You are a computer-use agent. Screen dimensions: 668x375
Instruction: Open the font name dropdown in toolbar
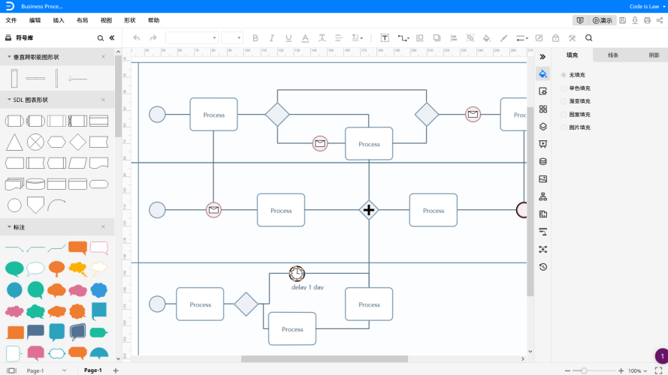pyautogui.click(x=192, y=37)
